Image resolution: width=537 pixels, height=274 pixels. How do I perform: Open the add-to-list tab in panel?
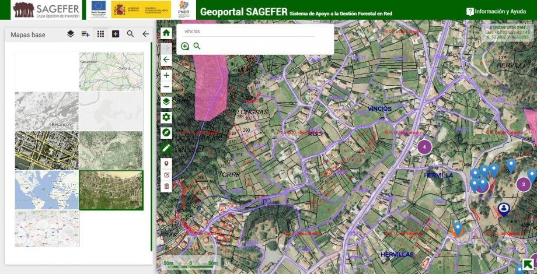click(86, 34)
